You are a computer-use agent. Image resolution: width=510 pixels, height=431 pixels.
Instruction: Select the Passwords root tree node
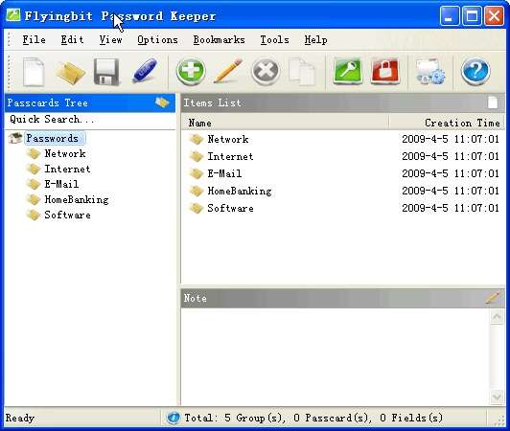52,138
